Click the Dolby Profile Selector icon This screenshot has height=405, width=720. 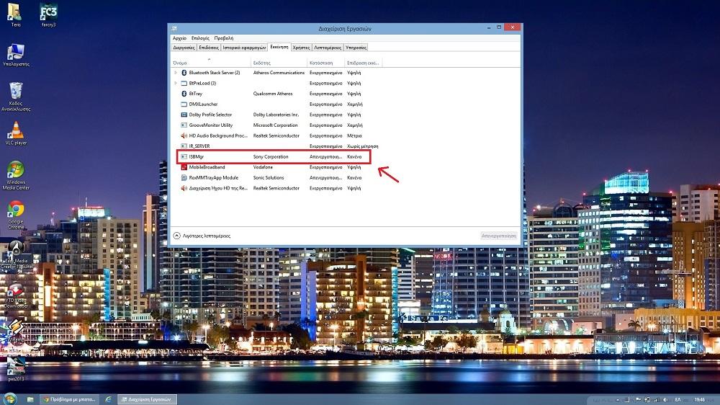(184, 115)
